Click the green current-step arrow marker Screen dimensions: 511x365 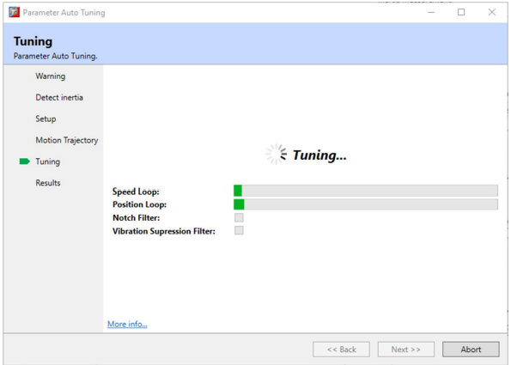(25, 161)
